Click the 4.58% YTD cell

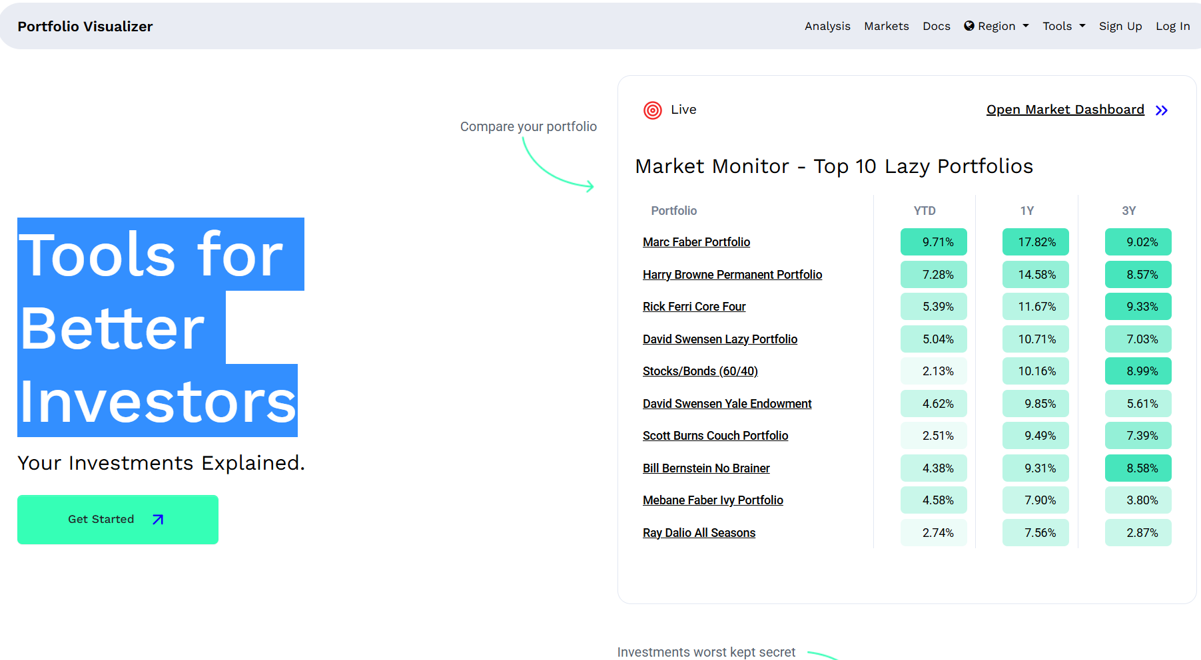click(934, 500)
